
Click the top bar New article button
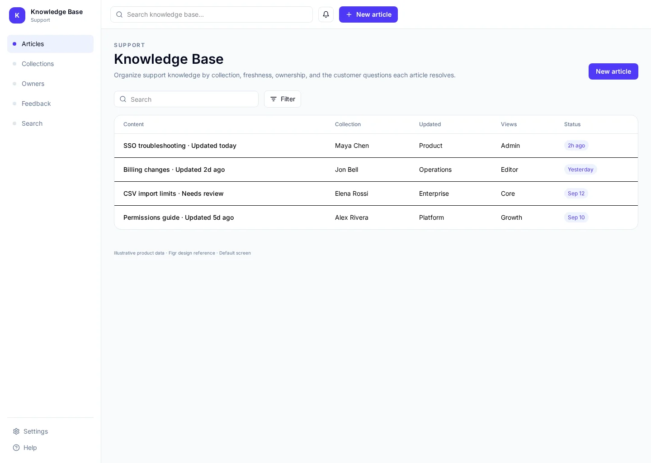click(368, 14)
